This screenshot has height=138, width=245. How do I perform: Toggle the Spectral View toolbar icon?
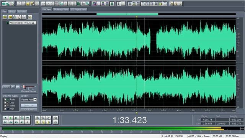click(x=94, y=3)
